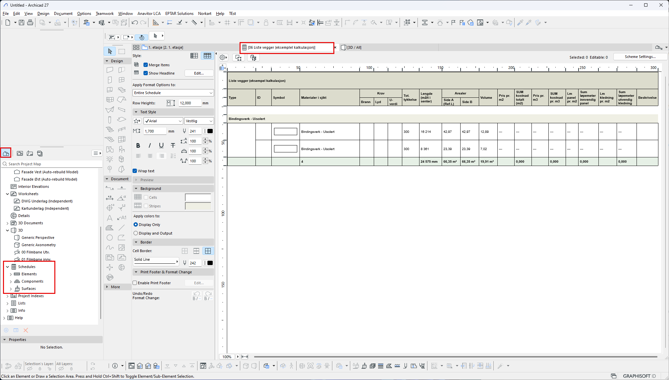Uncheck the Merge Items checkbox
This screenshot has height=380, width=669.
pos(145,65)
